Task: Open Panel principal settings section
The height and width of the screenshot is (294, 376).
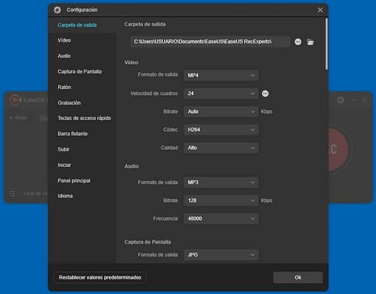Action: coord(74,181)
